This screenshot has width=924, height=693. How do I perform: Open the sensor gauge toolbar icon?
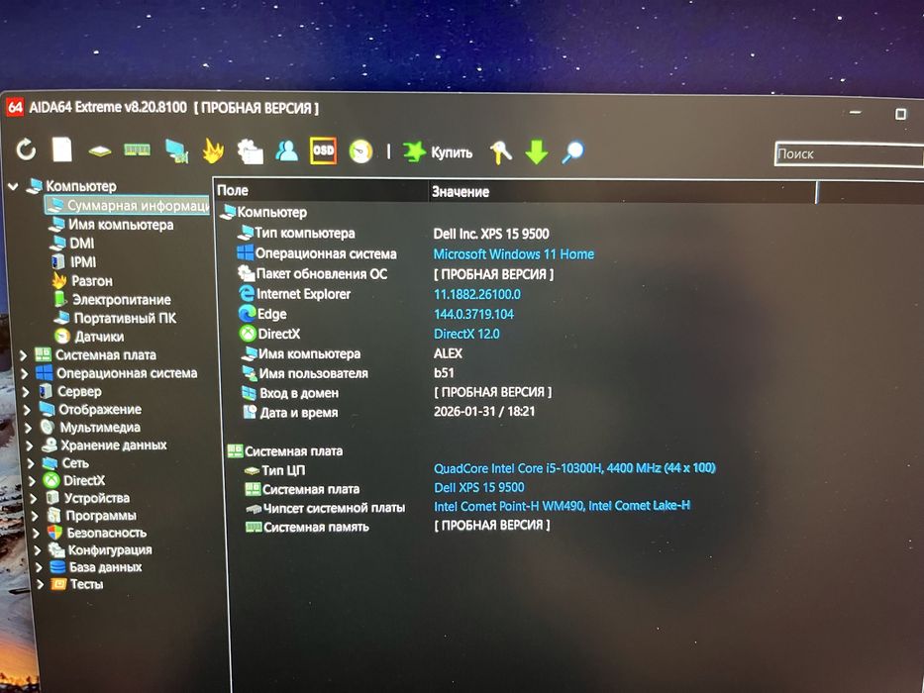[360, 151]
